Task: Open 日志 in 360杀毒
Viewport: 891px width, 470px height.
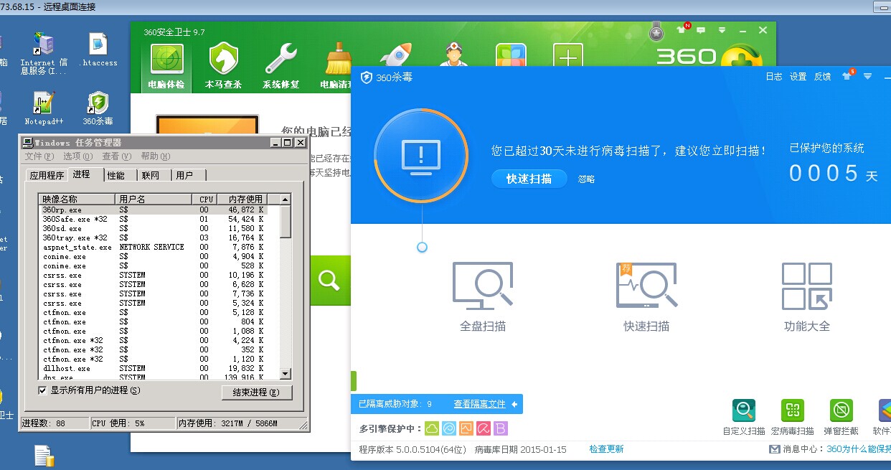Action: [774, 76]
